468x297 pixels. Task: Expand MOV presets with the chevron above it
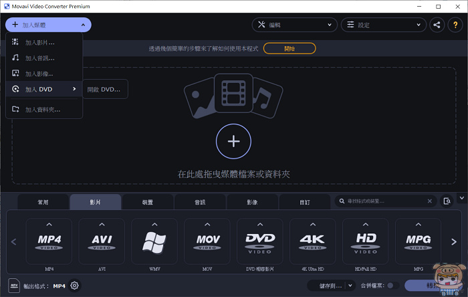click(207, 225)
